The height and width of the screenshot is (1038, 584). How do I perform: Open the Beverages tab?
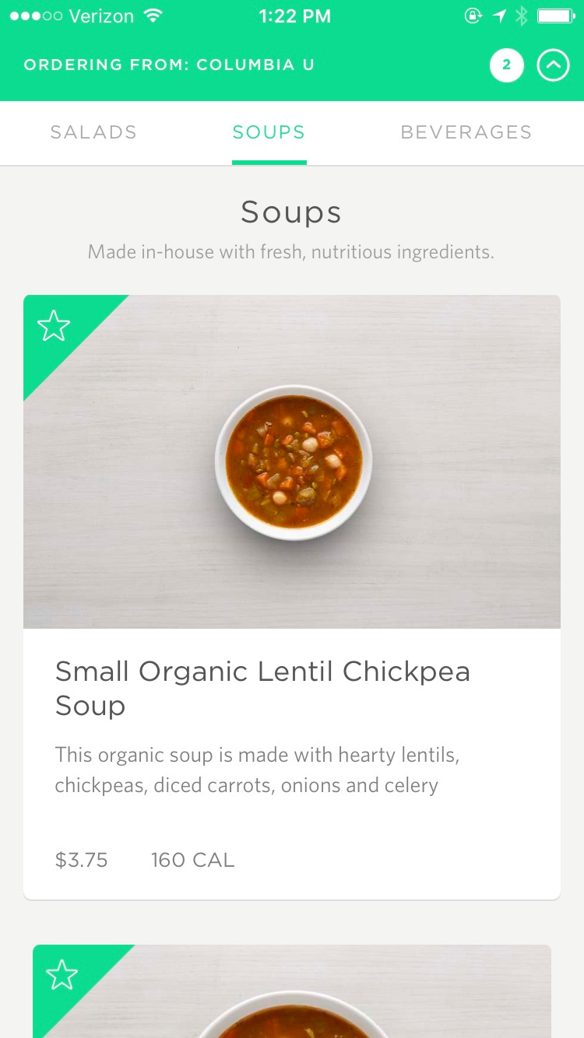(x=466, y=132)
